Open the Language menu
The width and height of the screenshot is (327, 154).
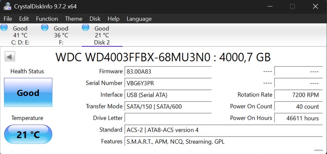(x=139, y=19)
